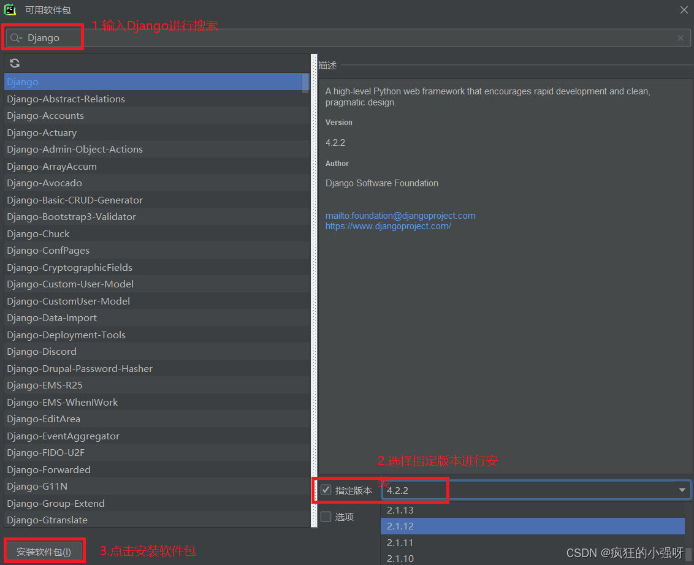Select Django-Bootstrap3-Validator in the list
Viewport: 694px width, 565px height.
(x=157, y=217)
